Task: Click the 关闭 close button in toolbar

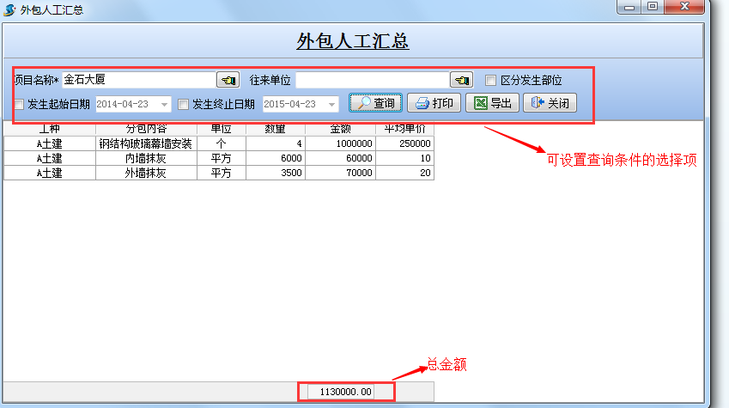Action: (x=550, y=104)
